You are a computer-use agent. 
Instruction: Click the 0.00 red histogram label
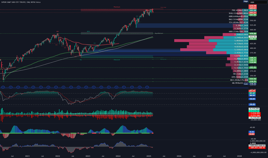[252, 134]
